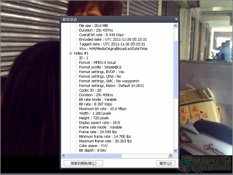Collapse the Video #1 tree node

tap(71, 53)
